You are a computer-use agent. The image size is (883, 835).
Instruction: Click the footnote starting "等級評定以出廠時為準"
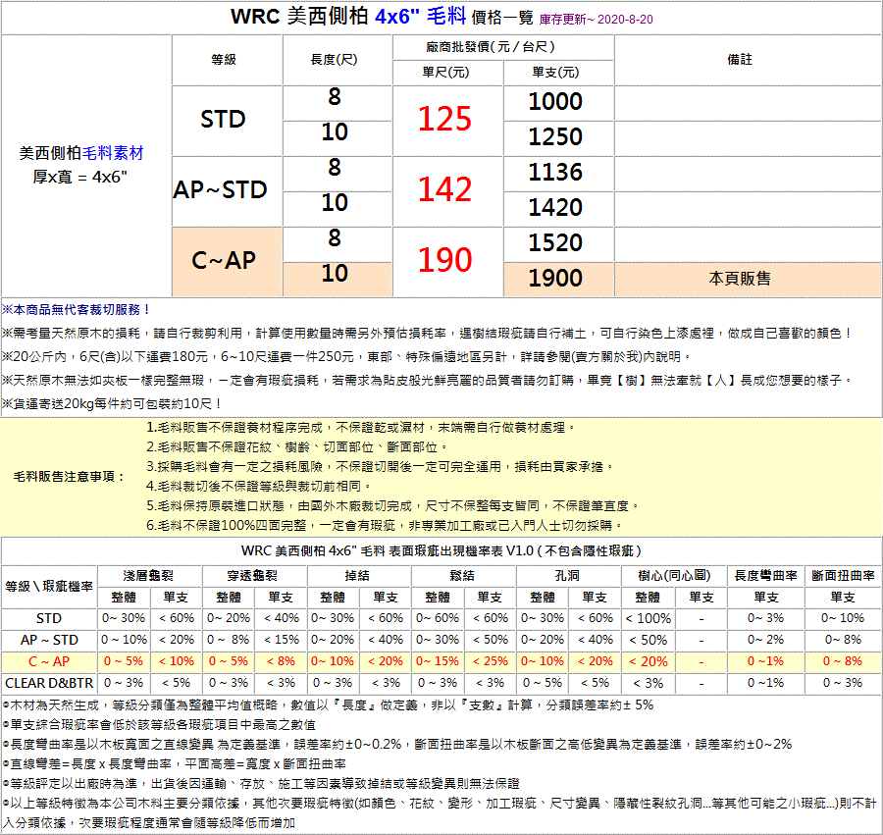[x=261, y=784]
